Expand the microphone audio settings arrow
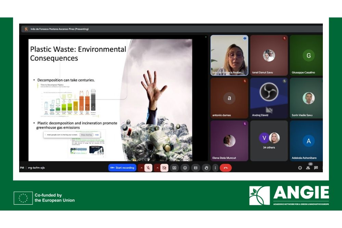342x228 pixels. (141, 168)
